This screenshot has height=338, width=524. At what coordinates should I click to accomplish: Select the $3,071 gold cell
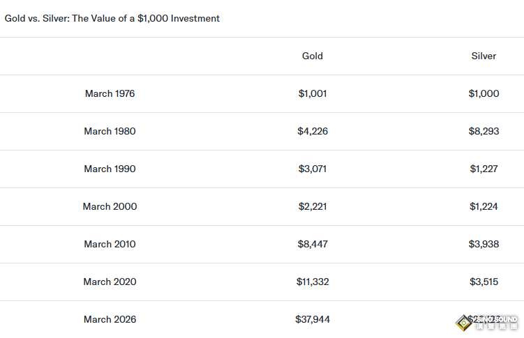tap(312, 169)
